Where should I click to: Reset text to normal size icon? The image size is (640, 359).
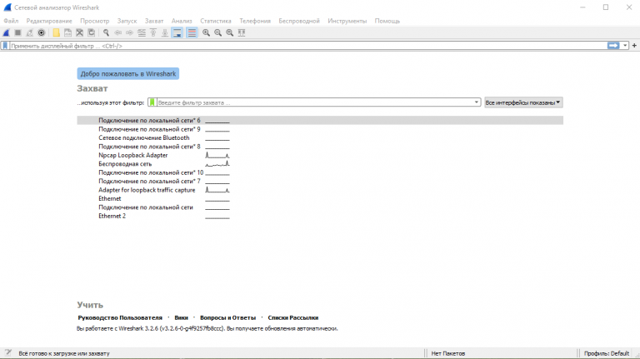pos(230,32)
